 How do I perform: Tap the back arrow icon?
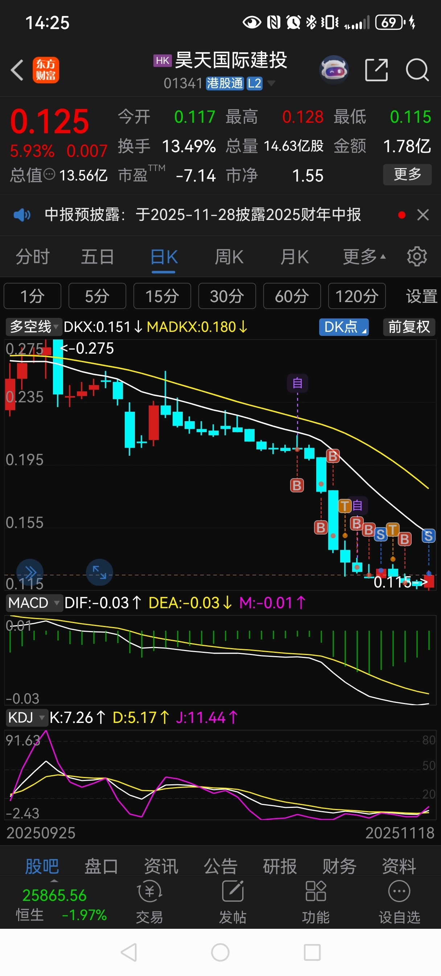(17, 70)
